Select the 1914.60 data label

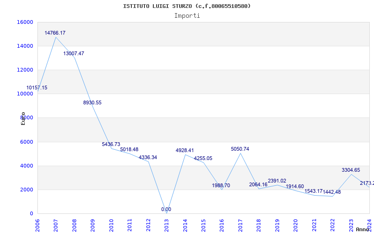point(295,186)
